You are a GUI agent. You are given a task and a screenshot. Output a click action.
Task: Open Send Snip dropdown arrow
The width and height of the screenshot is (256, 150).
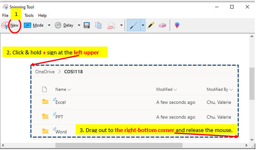[121, 25]
